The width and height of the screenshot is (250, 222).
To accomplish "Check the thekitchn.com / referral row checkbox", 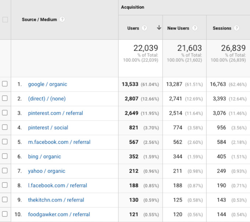I will point(5,200).
